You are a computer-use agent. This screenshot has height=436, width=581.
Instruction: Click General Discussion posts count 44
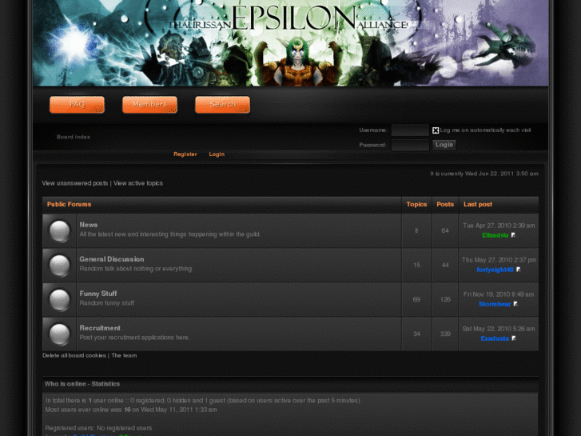click(445, 266)
